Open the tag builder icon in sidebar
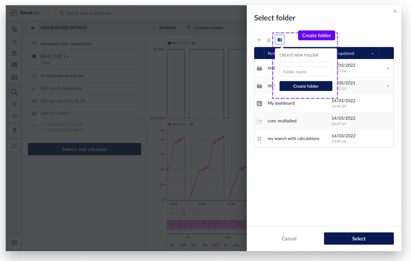This screenshot has width=411, height=261. (14, 29)
